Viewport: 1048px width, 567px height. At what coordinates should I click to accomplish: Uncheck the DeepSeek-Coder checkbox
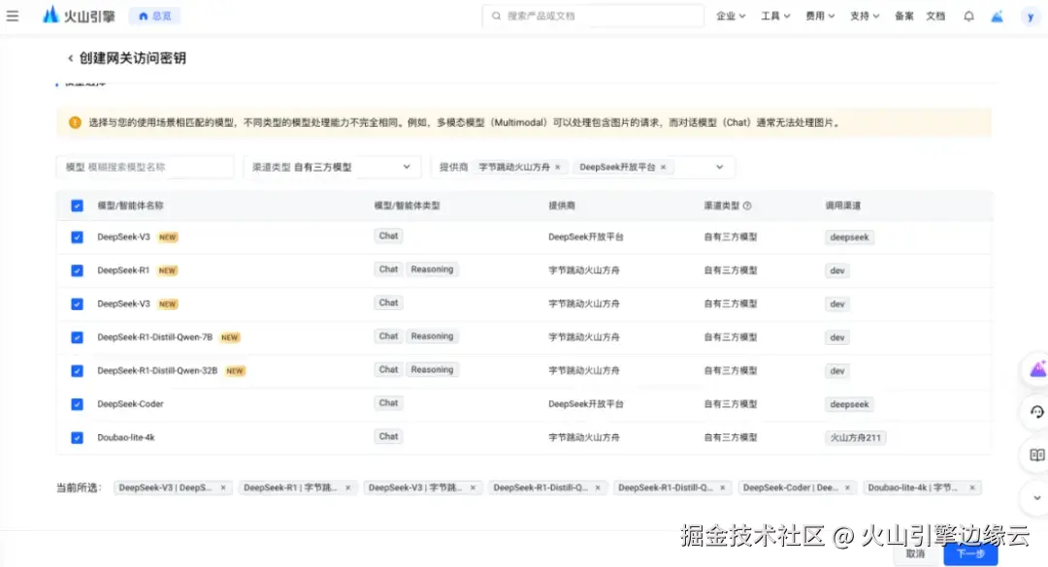click(77, 403)
